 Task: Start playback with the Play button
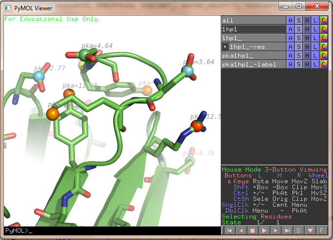264,230
